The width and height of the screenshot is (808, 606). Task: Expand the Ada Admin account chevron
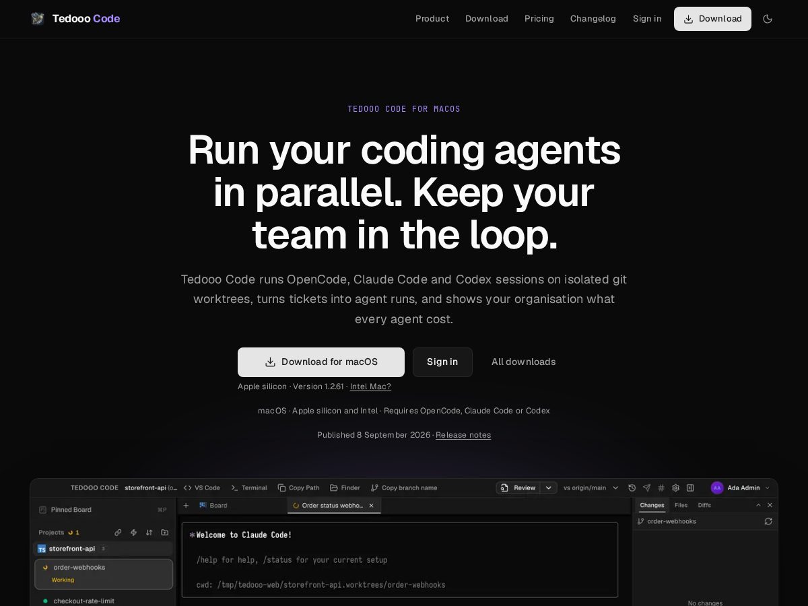tap(768, 487)
